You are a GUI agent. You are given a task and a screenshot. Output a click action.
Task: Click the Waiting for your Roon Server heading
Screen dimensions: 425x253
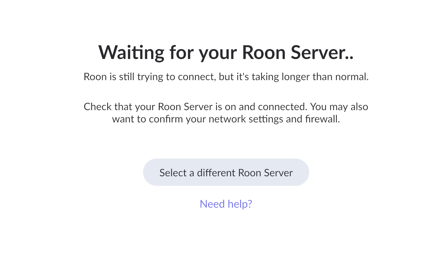[x=226, y=53]
